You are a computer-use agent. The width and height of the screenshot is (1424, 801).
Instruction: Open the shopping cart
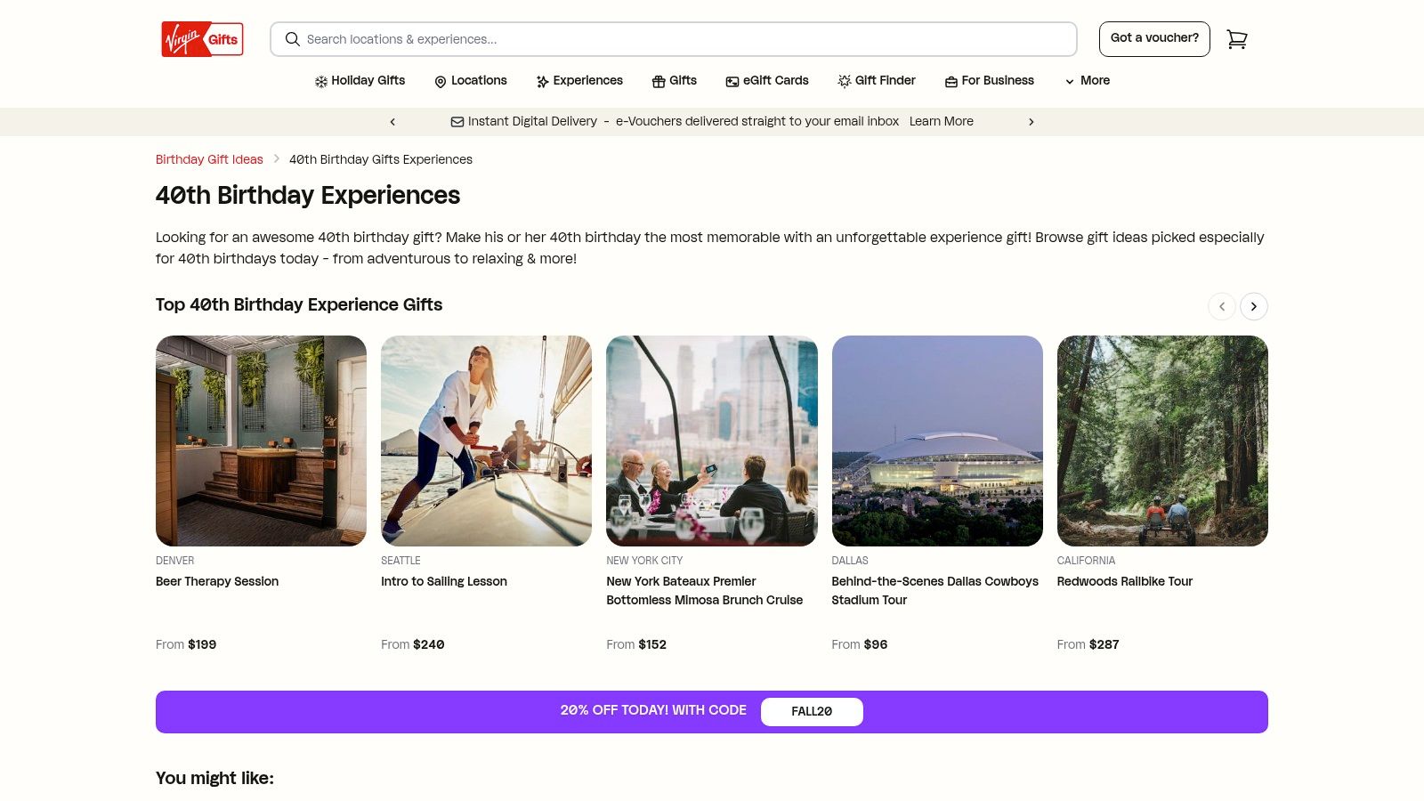tap(1236, 39)
